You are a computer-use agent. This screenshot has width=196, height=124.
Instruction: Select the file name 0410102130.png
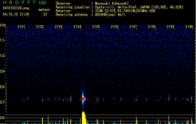(16, 8)
